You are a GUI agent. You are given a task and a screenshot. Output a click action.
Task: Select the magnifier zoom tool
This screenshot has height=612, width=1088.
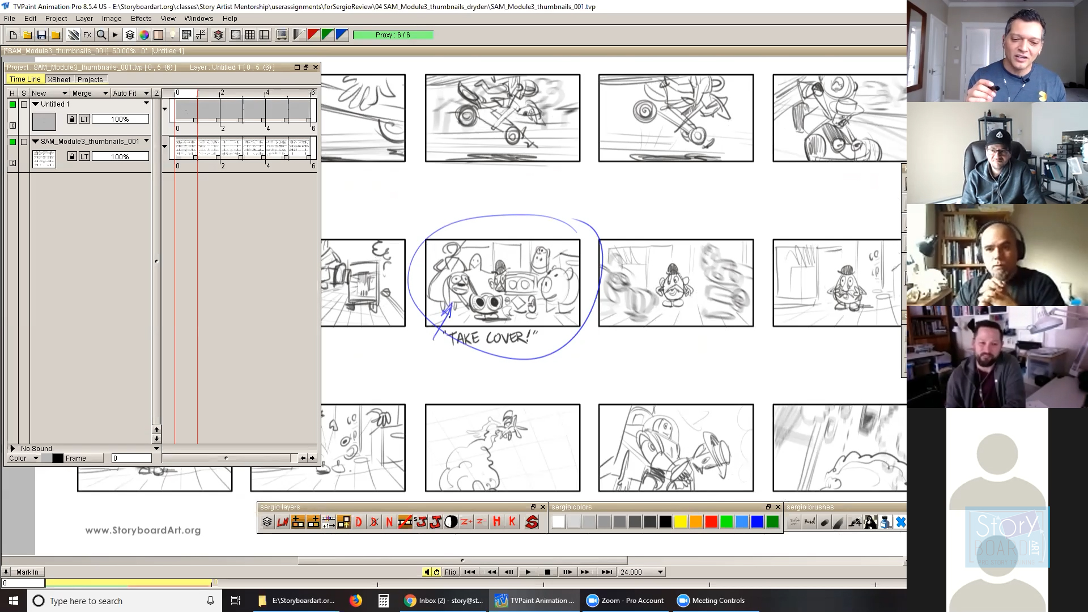pos(101,35)
